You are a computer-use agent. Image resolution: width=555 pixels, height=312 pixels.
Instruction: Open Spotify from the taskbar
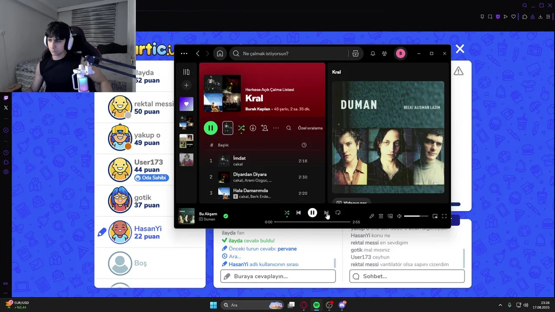click(x=317, y=305)
